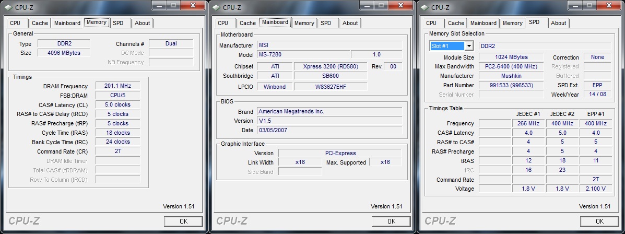625x234 pixels.
Task: Open About tab in the Mainboard window
Action: (x=350, y=23)
